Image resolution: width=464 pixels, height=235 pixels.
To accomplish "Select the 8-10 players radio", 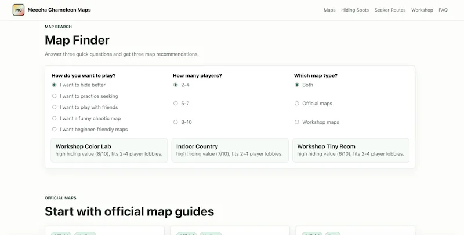I will (176, 122).
